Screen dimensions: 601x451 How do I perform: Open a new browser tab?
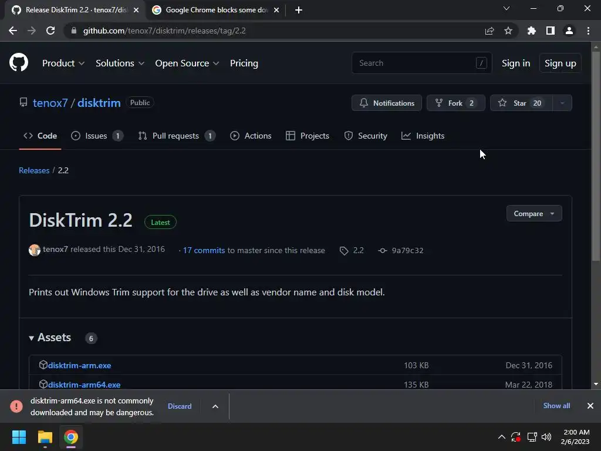tap(299, 10)
